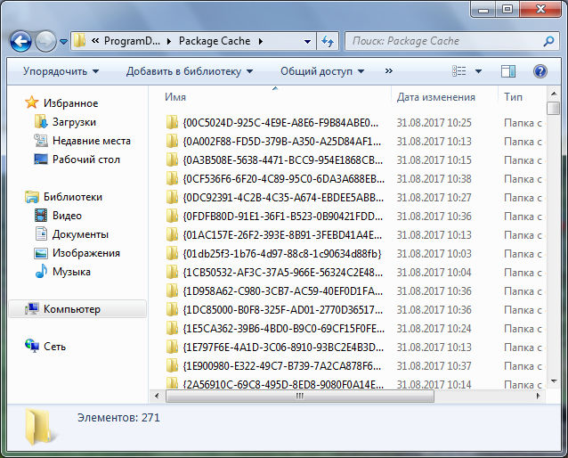Open the Упорядочить menu

click(x=61, y=71)
